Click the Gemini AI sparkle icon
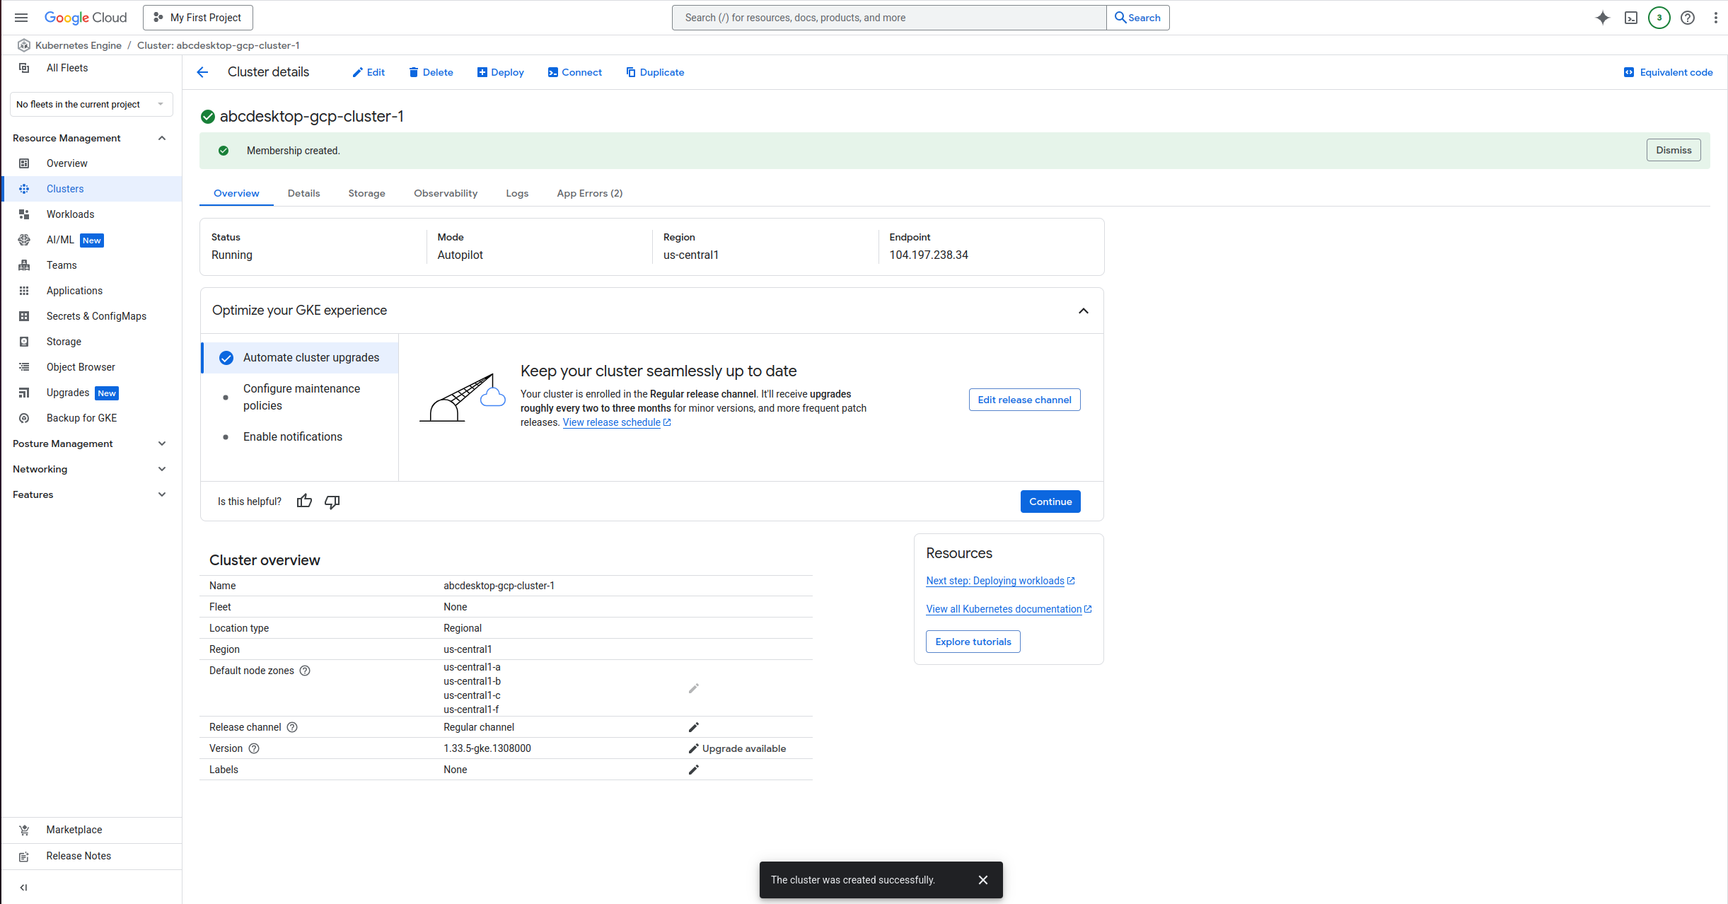 pos(1603,18)
